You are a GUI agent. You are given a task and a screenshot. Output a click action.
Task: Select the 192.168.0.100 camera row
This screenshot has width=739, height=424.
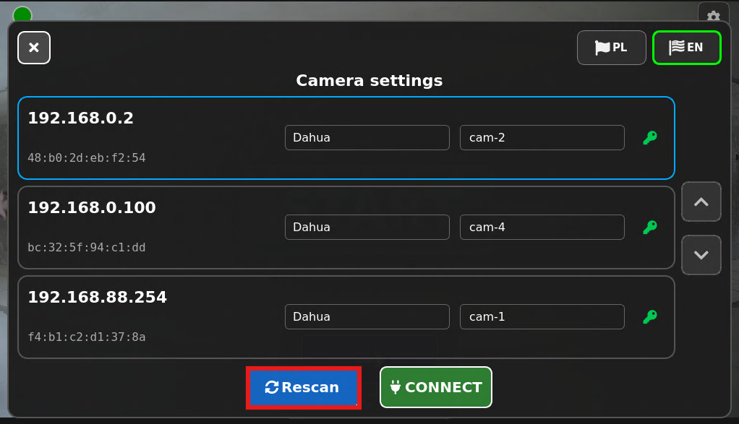(346, 228)
